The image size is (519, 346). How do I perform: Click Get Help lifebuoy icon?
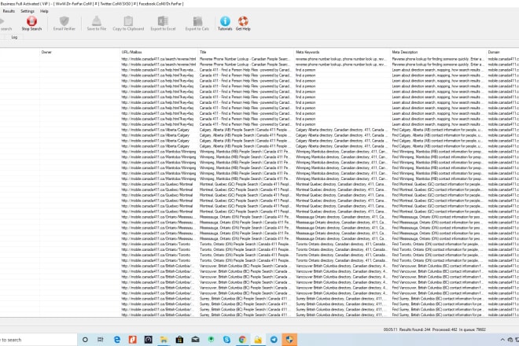pyautogui.click(x=243, y=23)
